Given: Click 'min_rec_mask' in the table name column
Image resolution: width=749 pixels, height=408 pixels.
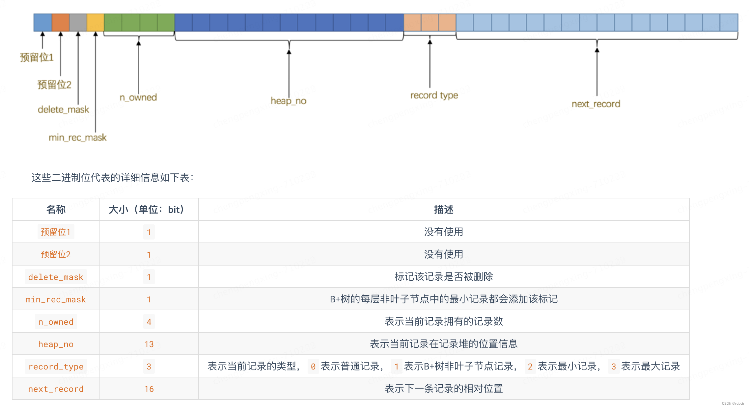Looking at the screenshot, I should click(56, 299).
